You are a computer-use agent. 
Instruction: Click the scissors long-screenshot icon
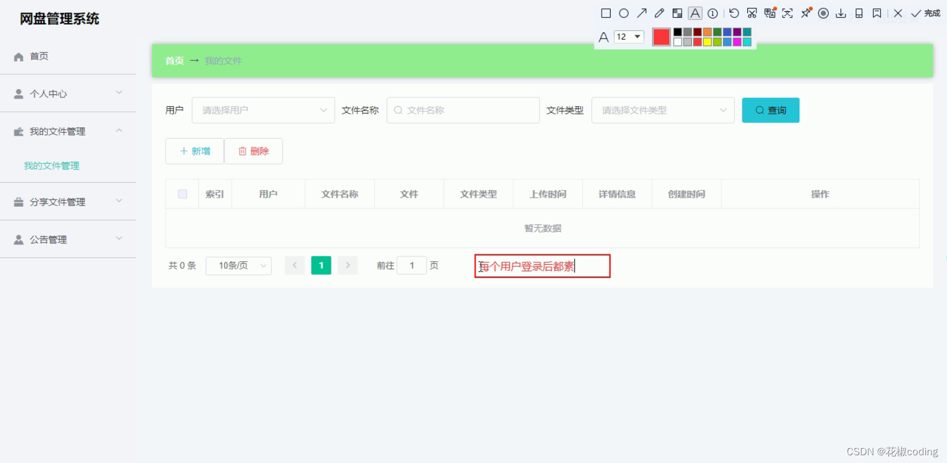pyautogui.click(x=752, y=13)
